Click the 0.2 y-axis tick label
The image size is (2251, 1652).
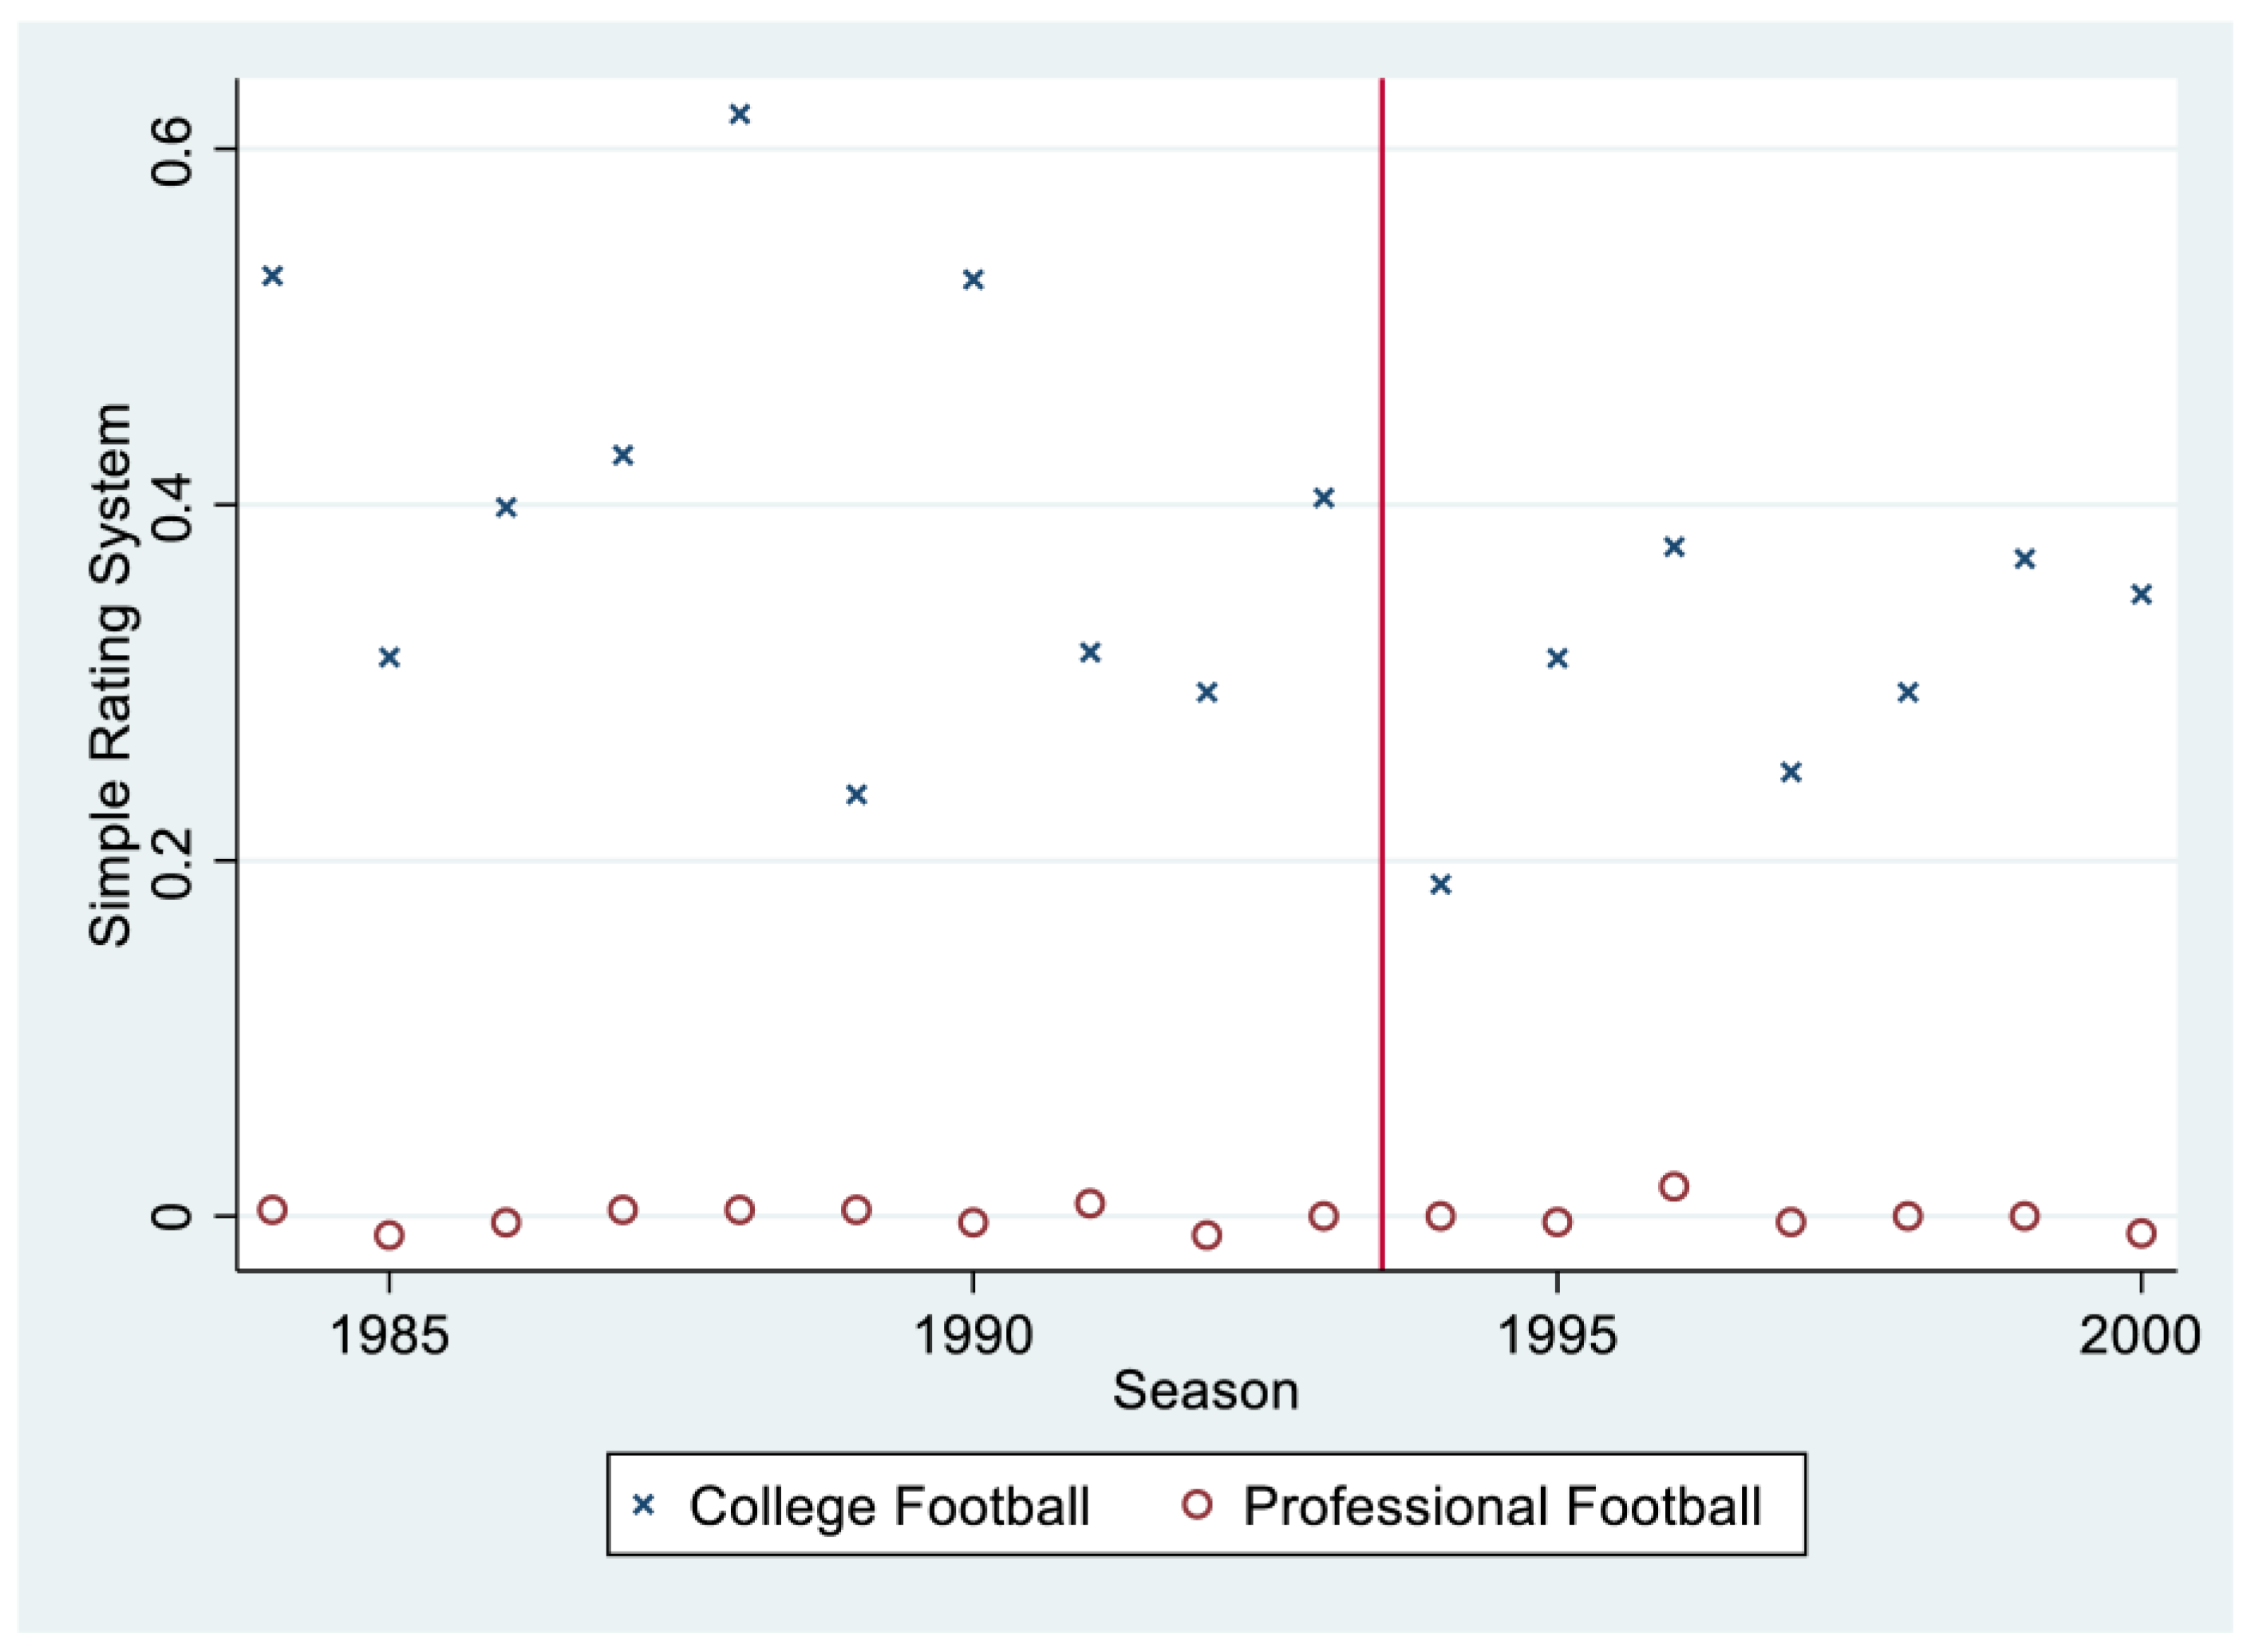171,861
